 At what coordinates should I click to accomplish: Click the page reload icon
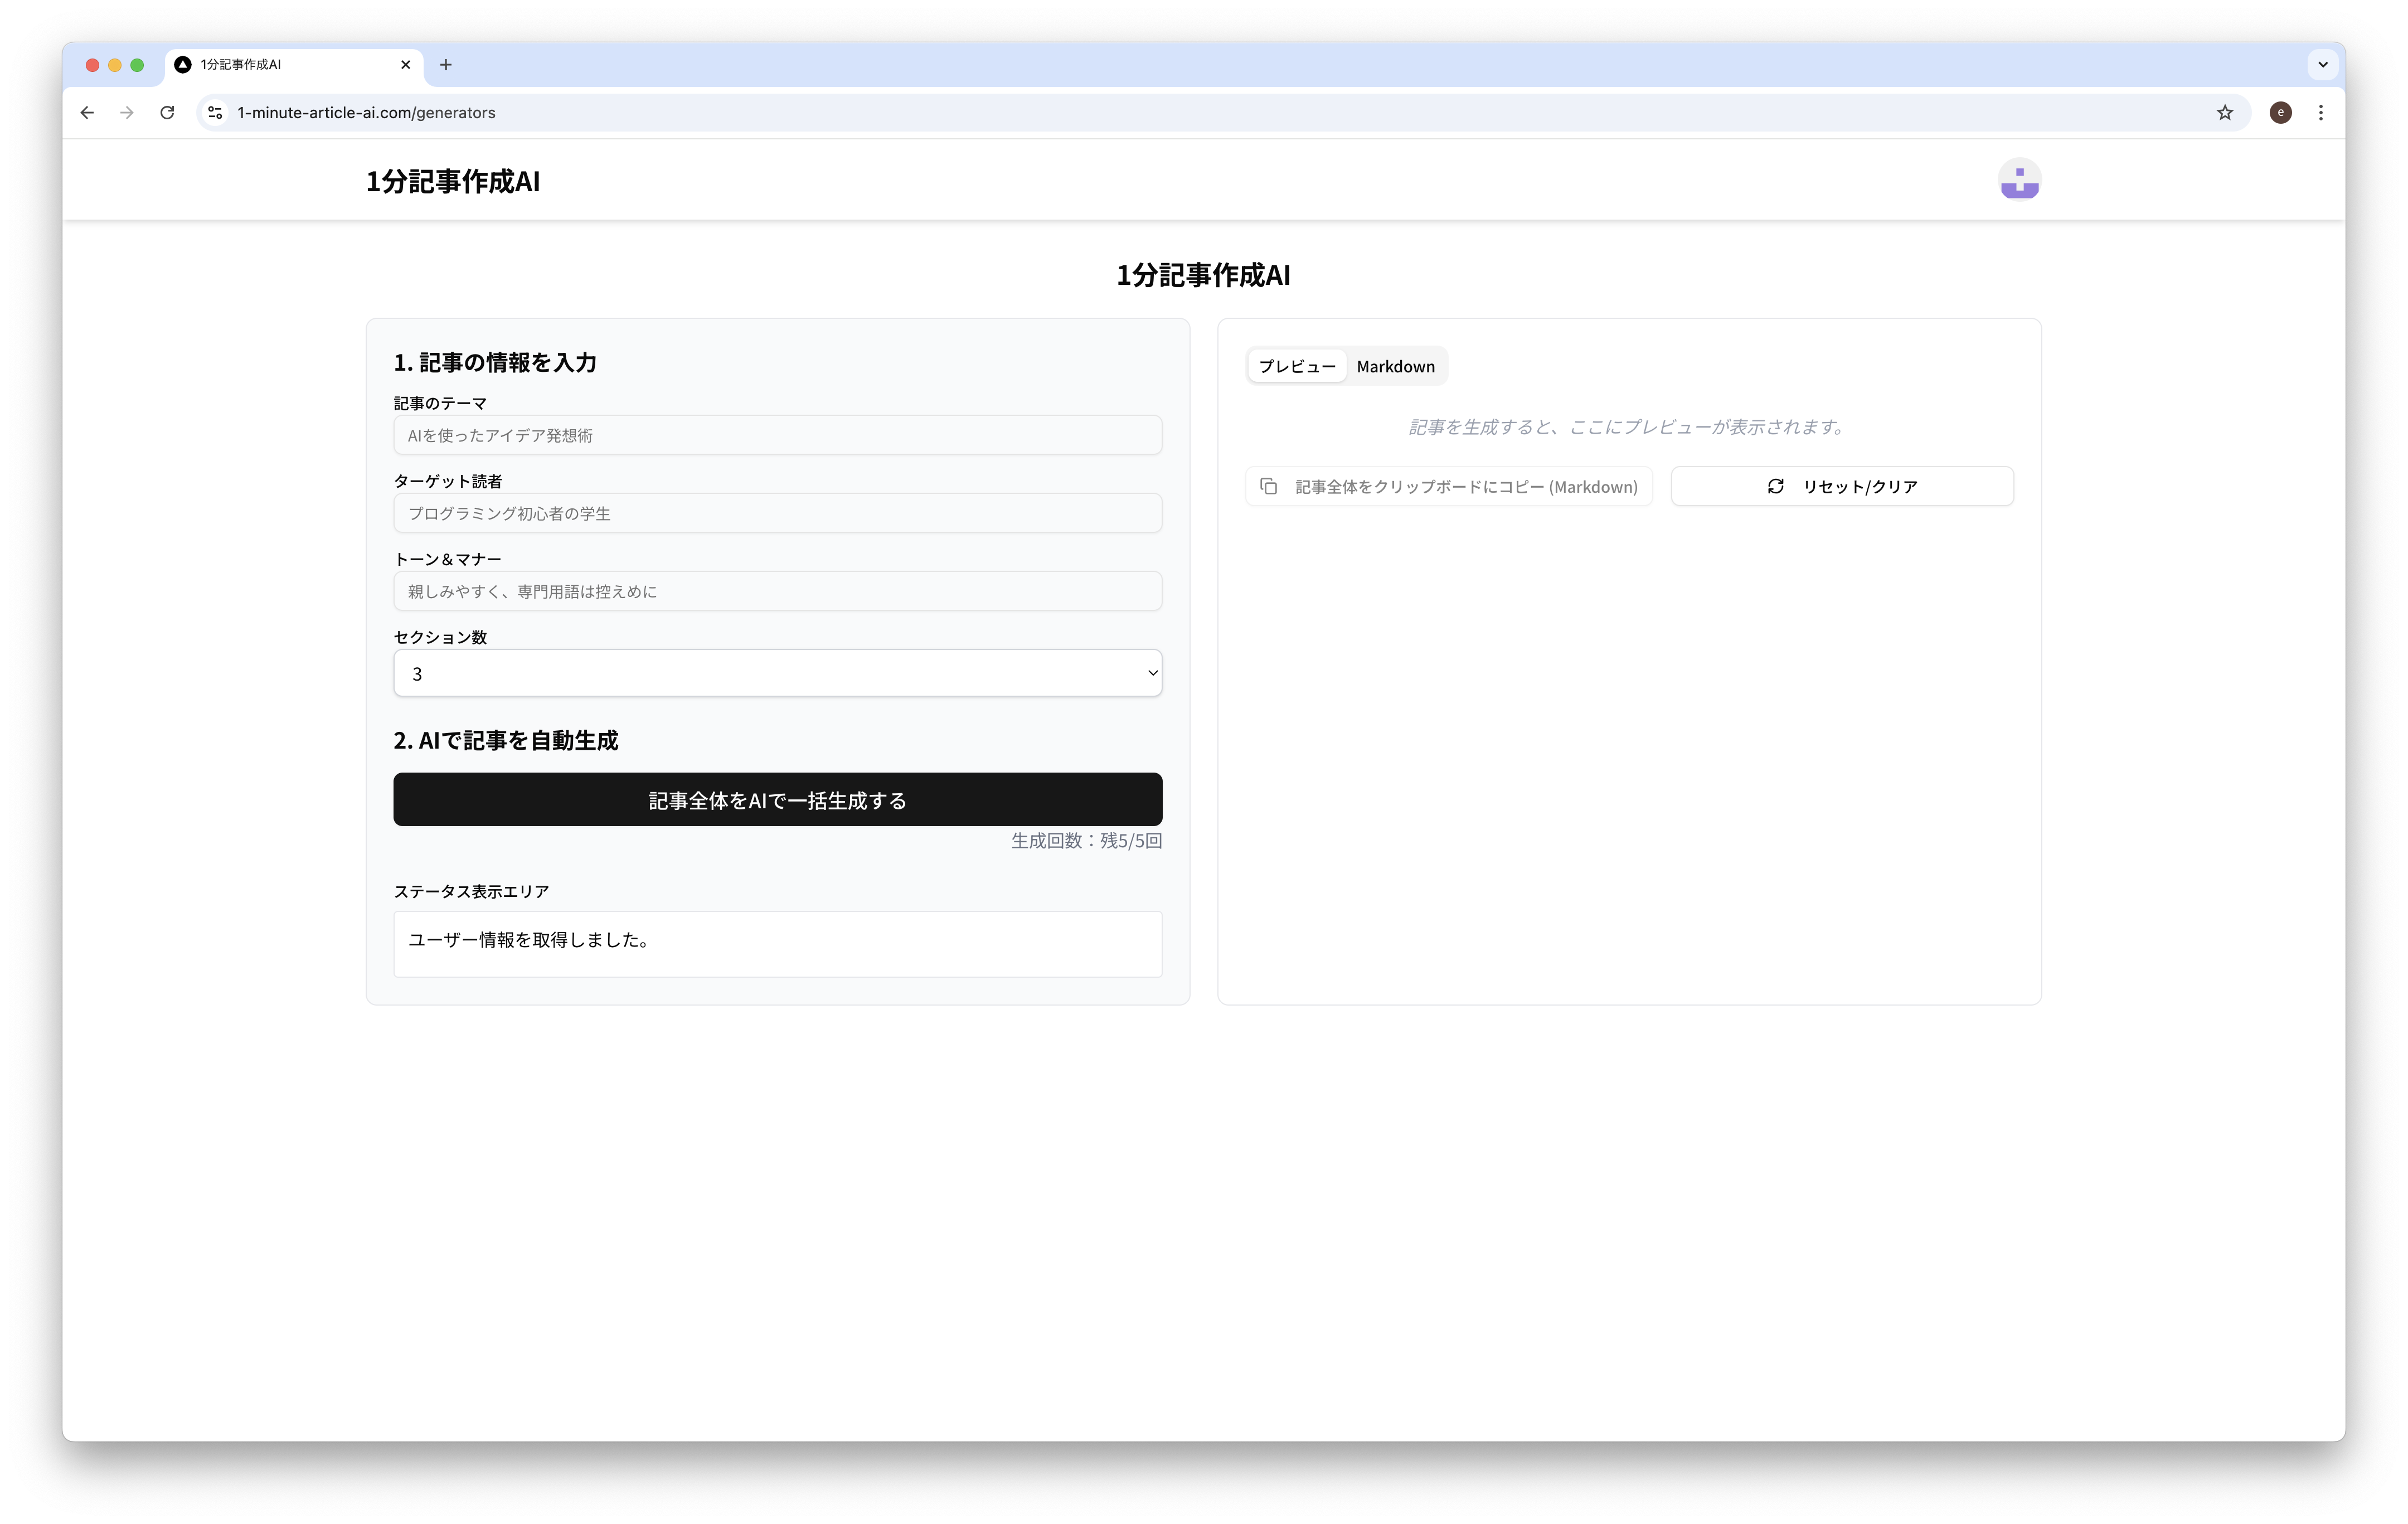click(x=167, y=113)
